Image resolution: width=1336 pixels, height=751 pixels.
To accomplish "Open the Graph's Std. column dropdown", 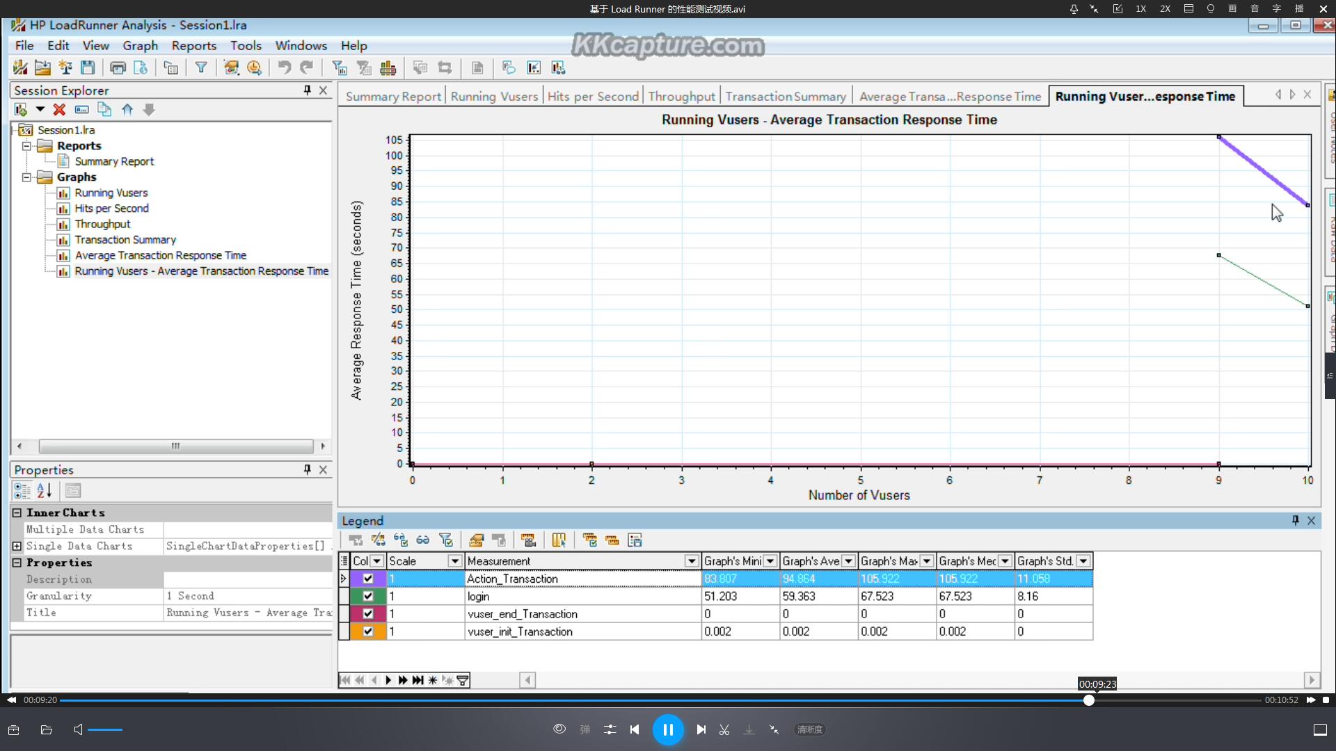I will coord(1083,561).
